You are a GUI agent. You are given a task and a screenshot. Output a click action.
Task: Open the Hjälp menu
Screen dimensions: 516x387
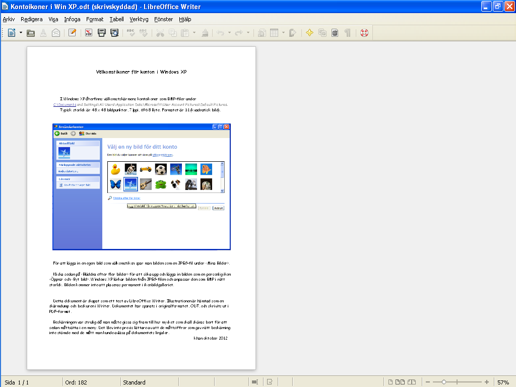(185, 19)
